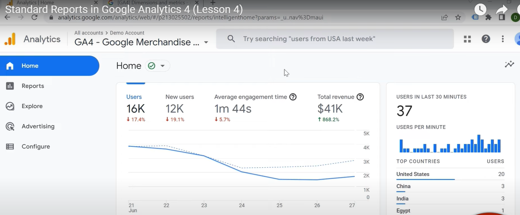Click the video Share arrow icon

(x=502, y=9)
